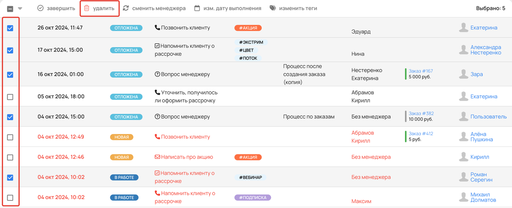Image resolution: width=512 pixels, height=208 pixels.
Task: Click the #ПОТОК tag
Action: pos(248,58)
